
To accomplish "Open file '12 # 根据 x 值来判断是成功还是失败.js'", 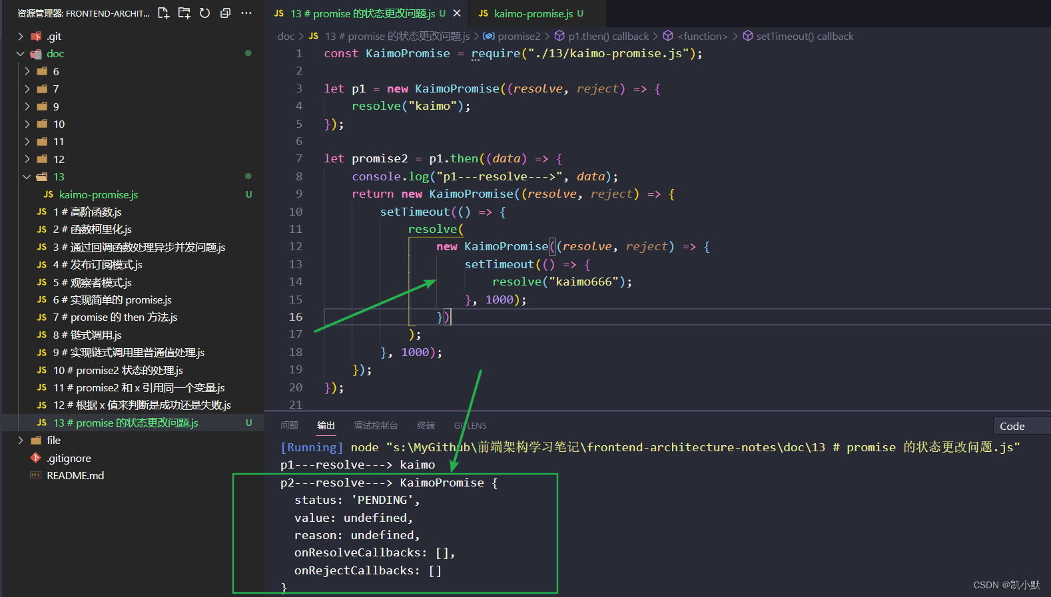I will (x=142, y=405).
